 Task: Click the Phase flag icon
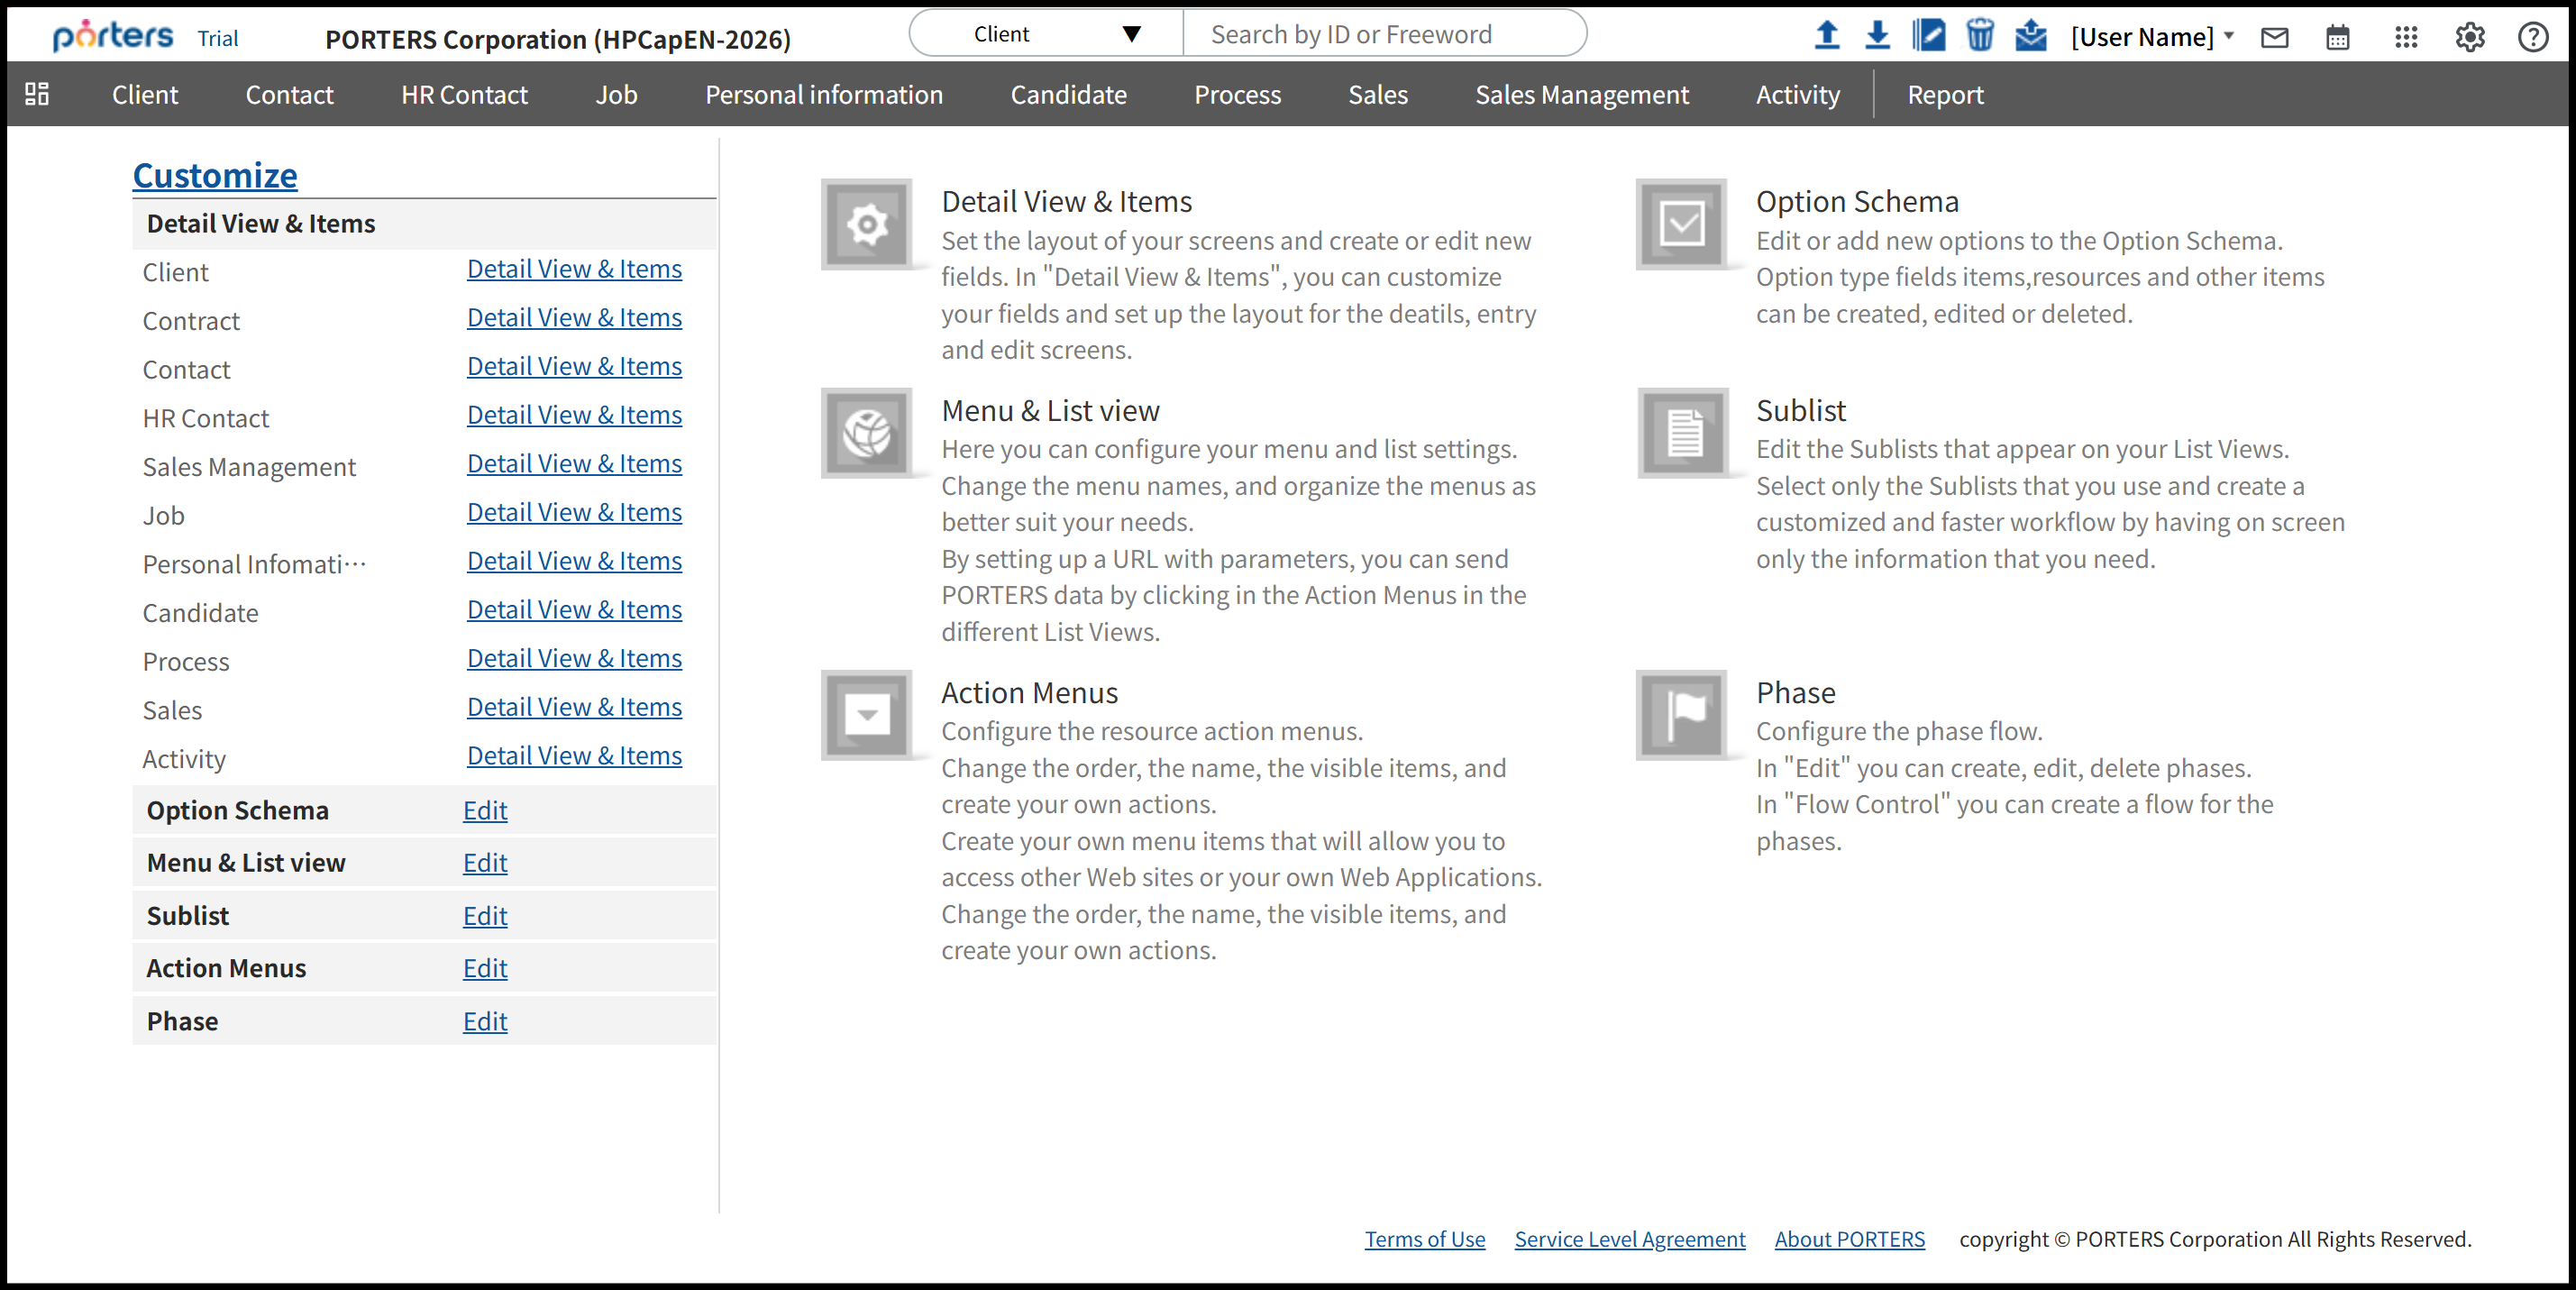[1682, 715]
